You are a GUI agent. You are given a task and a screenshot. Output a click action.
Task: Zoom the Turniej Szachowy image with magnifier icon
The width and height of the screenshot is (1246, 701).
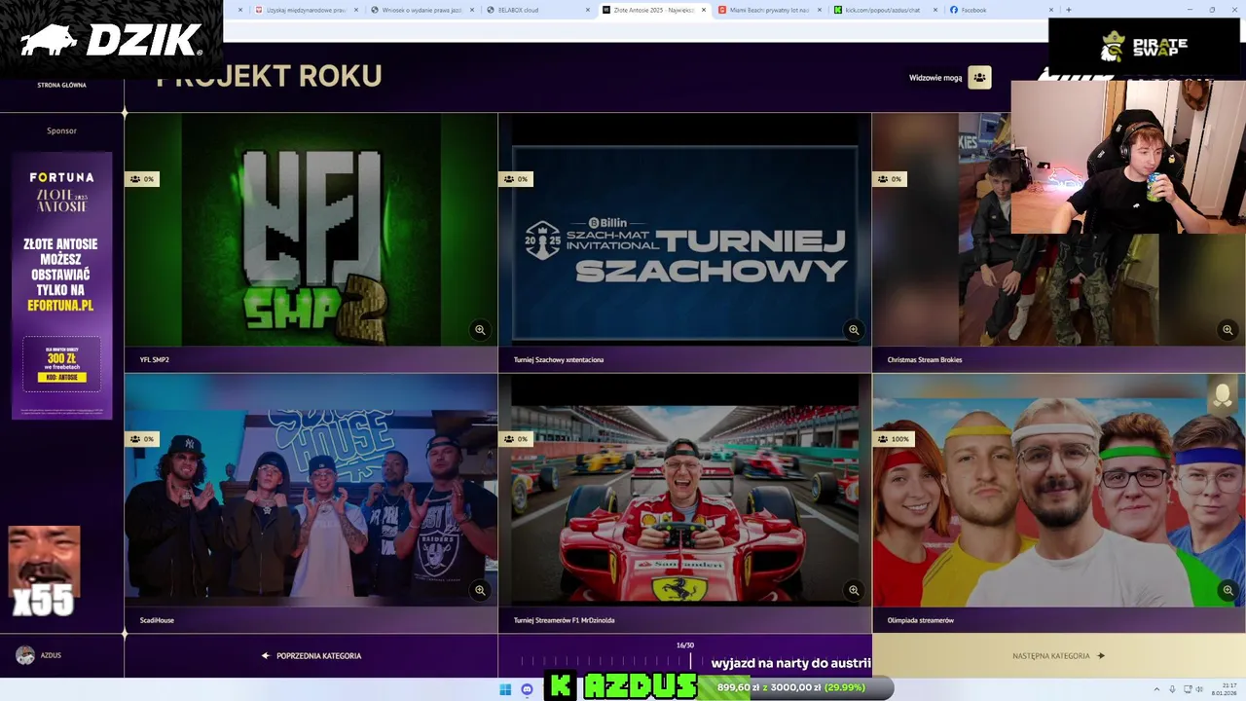[854, 330]
